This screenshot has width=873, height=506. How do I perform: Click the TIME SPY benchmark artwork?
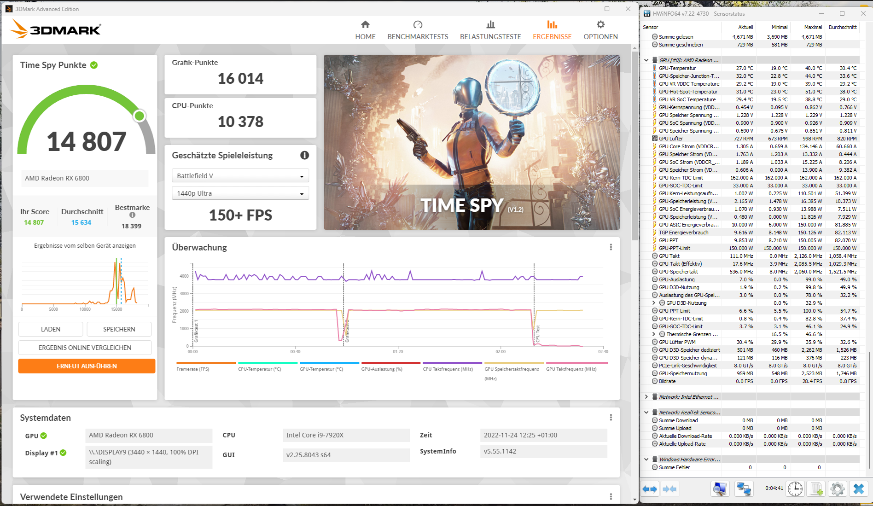[471, 142]
